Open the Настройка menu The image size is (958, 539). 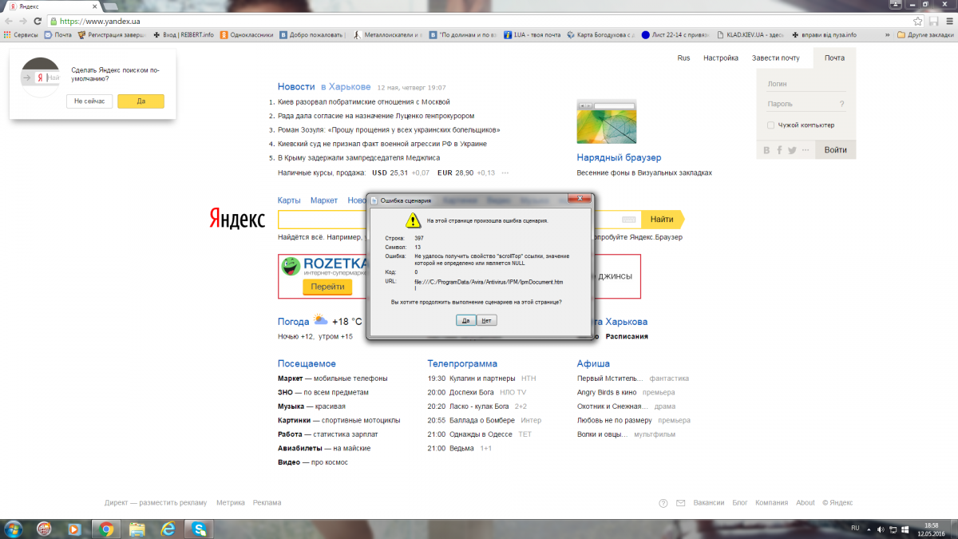[720, 57]
